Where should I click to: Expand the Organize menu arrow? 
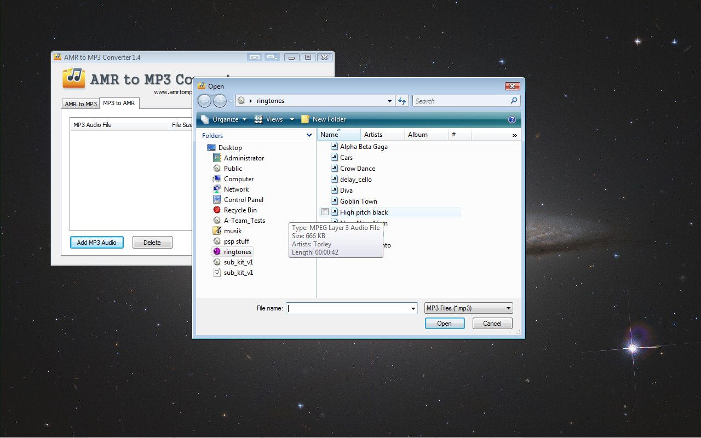[x=244, y=119]
